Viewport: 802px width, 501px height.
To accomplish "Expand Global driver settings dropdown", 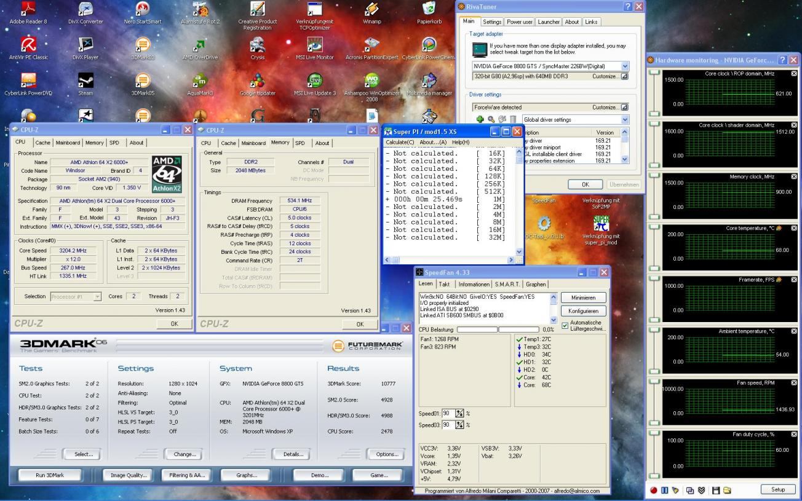I will point(625,119).
